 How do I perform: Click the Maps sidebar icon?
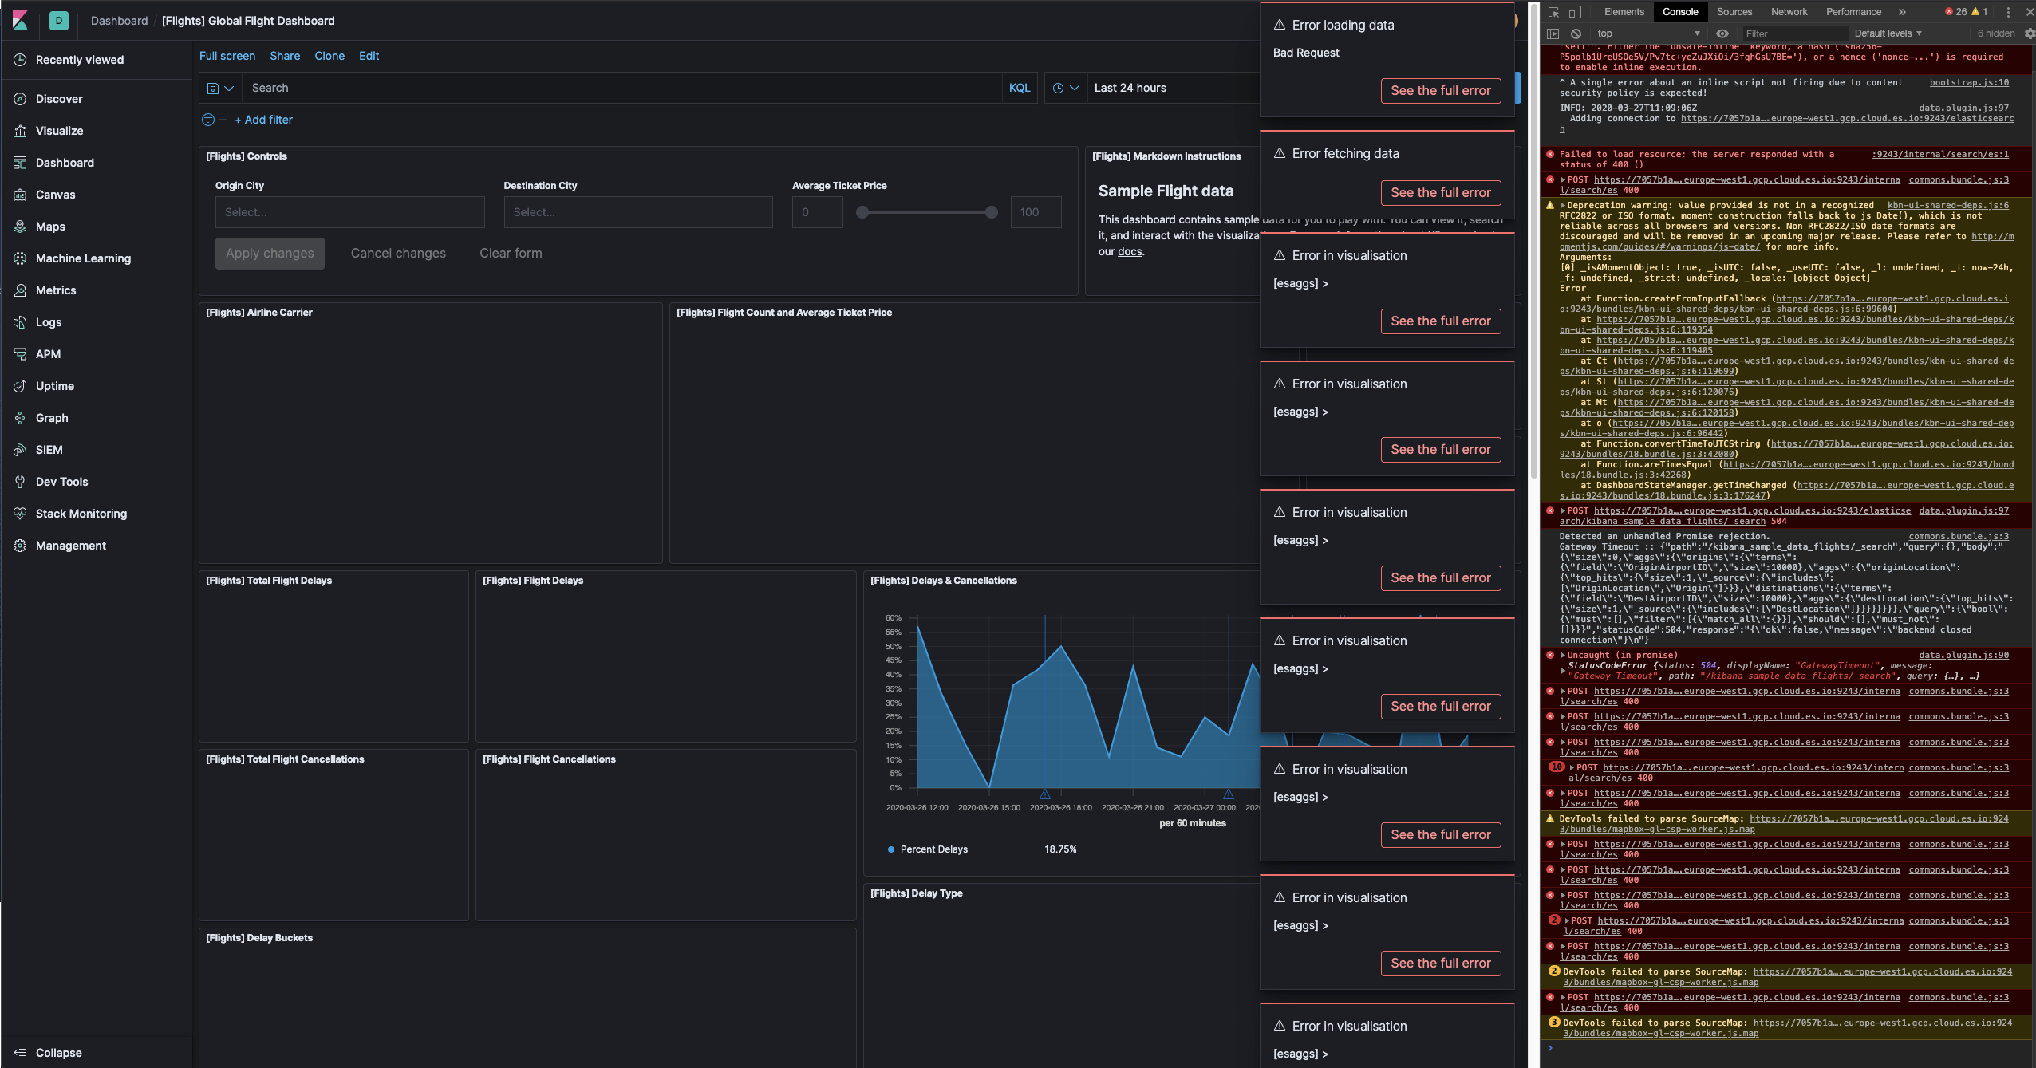[x=20, y=227]
